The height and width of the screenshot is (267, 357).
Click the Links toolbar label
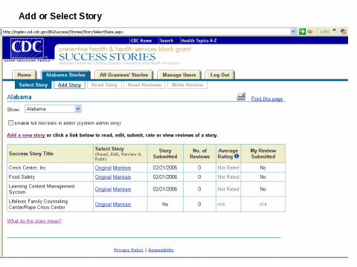pos(324,31)
